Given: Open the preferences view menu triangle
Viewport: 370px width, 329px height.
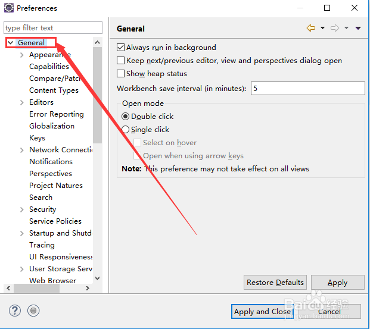Looking at the screenshot, I should (x=358, y=28).
